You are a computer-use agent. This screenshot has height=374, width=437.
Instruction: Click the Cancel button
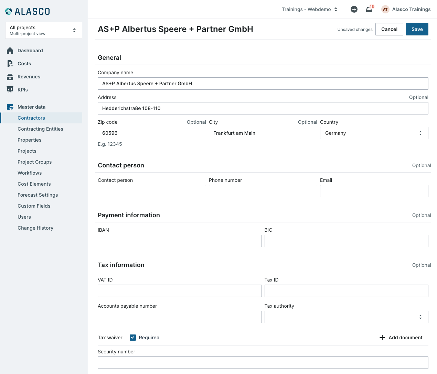[389, 29]
